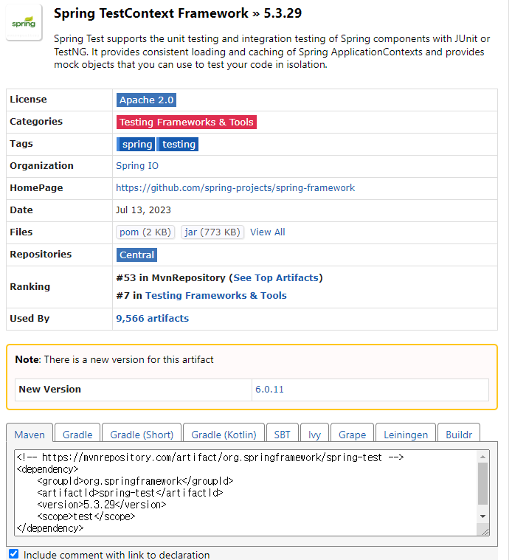The width and height of the screenshot is (512, 560).
Task: Click the snippet scrollbar down arrow
Action: (x=482, y=516)
